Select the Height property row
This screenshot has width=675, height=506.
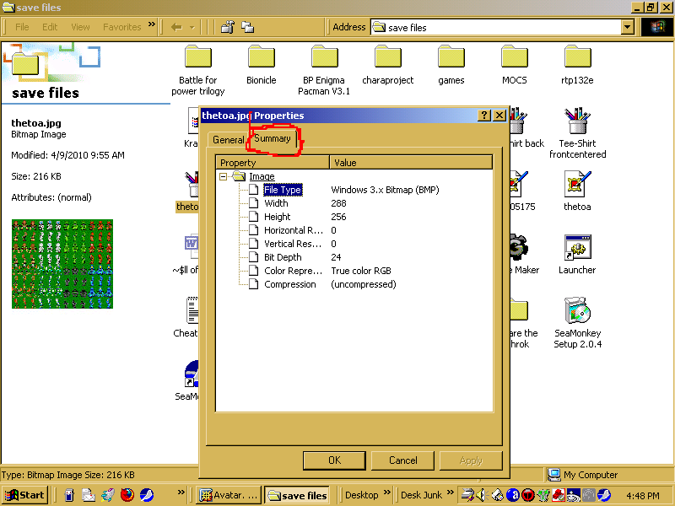click(278, 217)
